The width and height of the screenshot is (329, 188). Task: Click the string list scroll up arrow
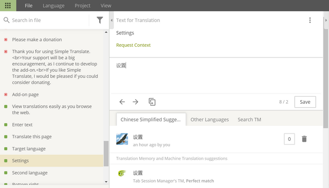[106, 32]
